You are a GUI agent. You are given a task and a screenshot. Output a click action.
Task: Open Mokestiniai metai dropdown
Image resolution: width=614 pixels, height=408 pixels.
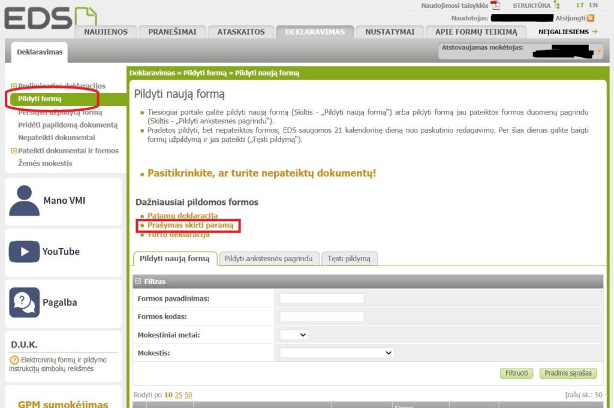coord(294,335)
